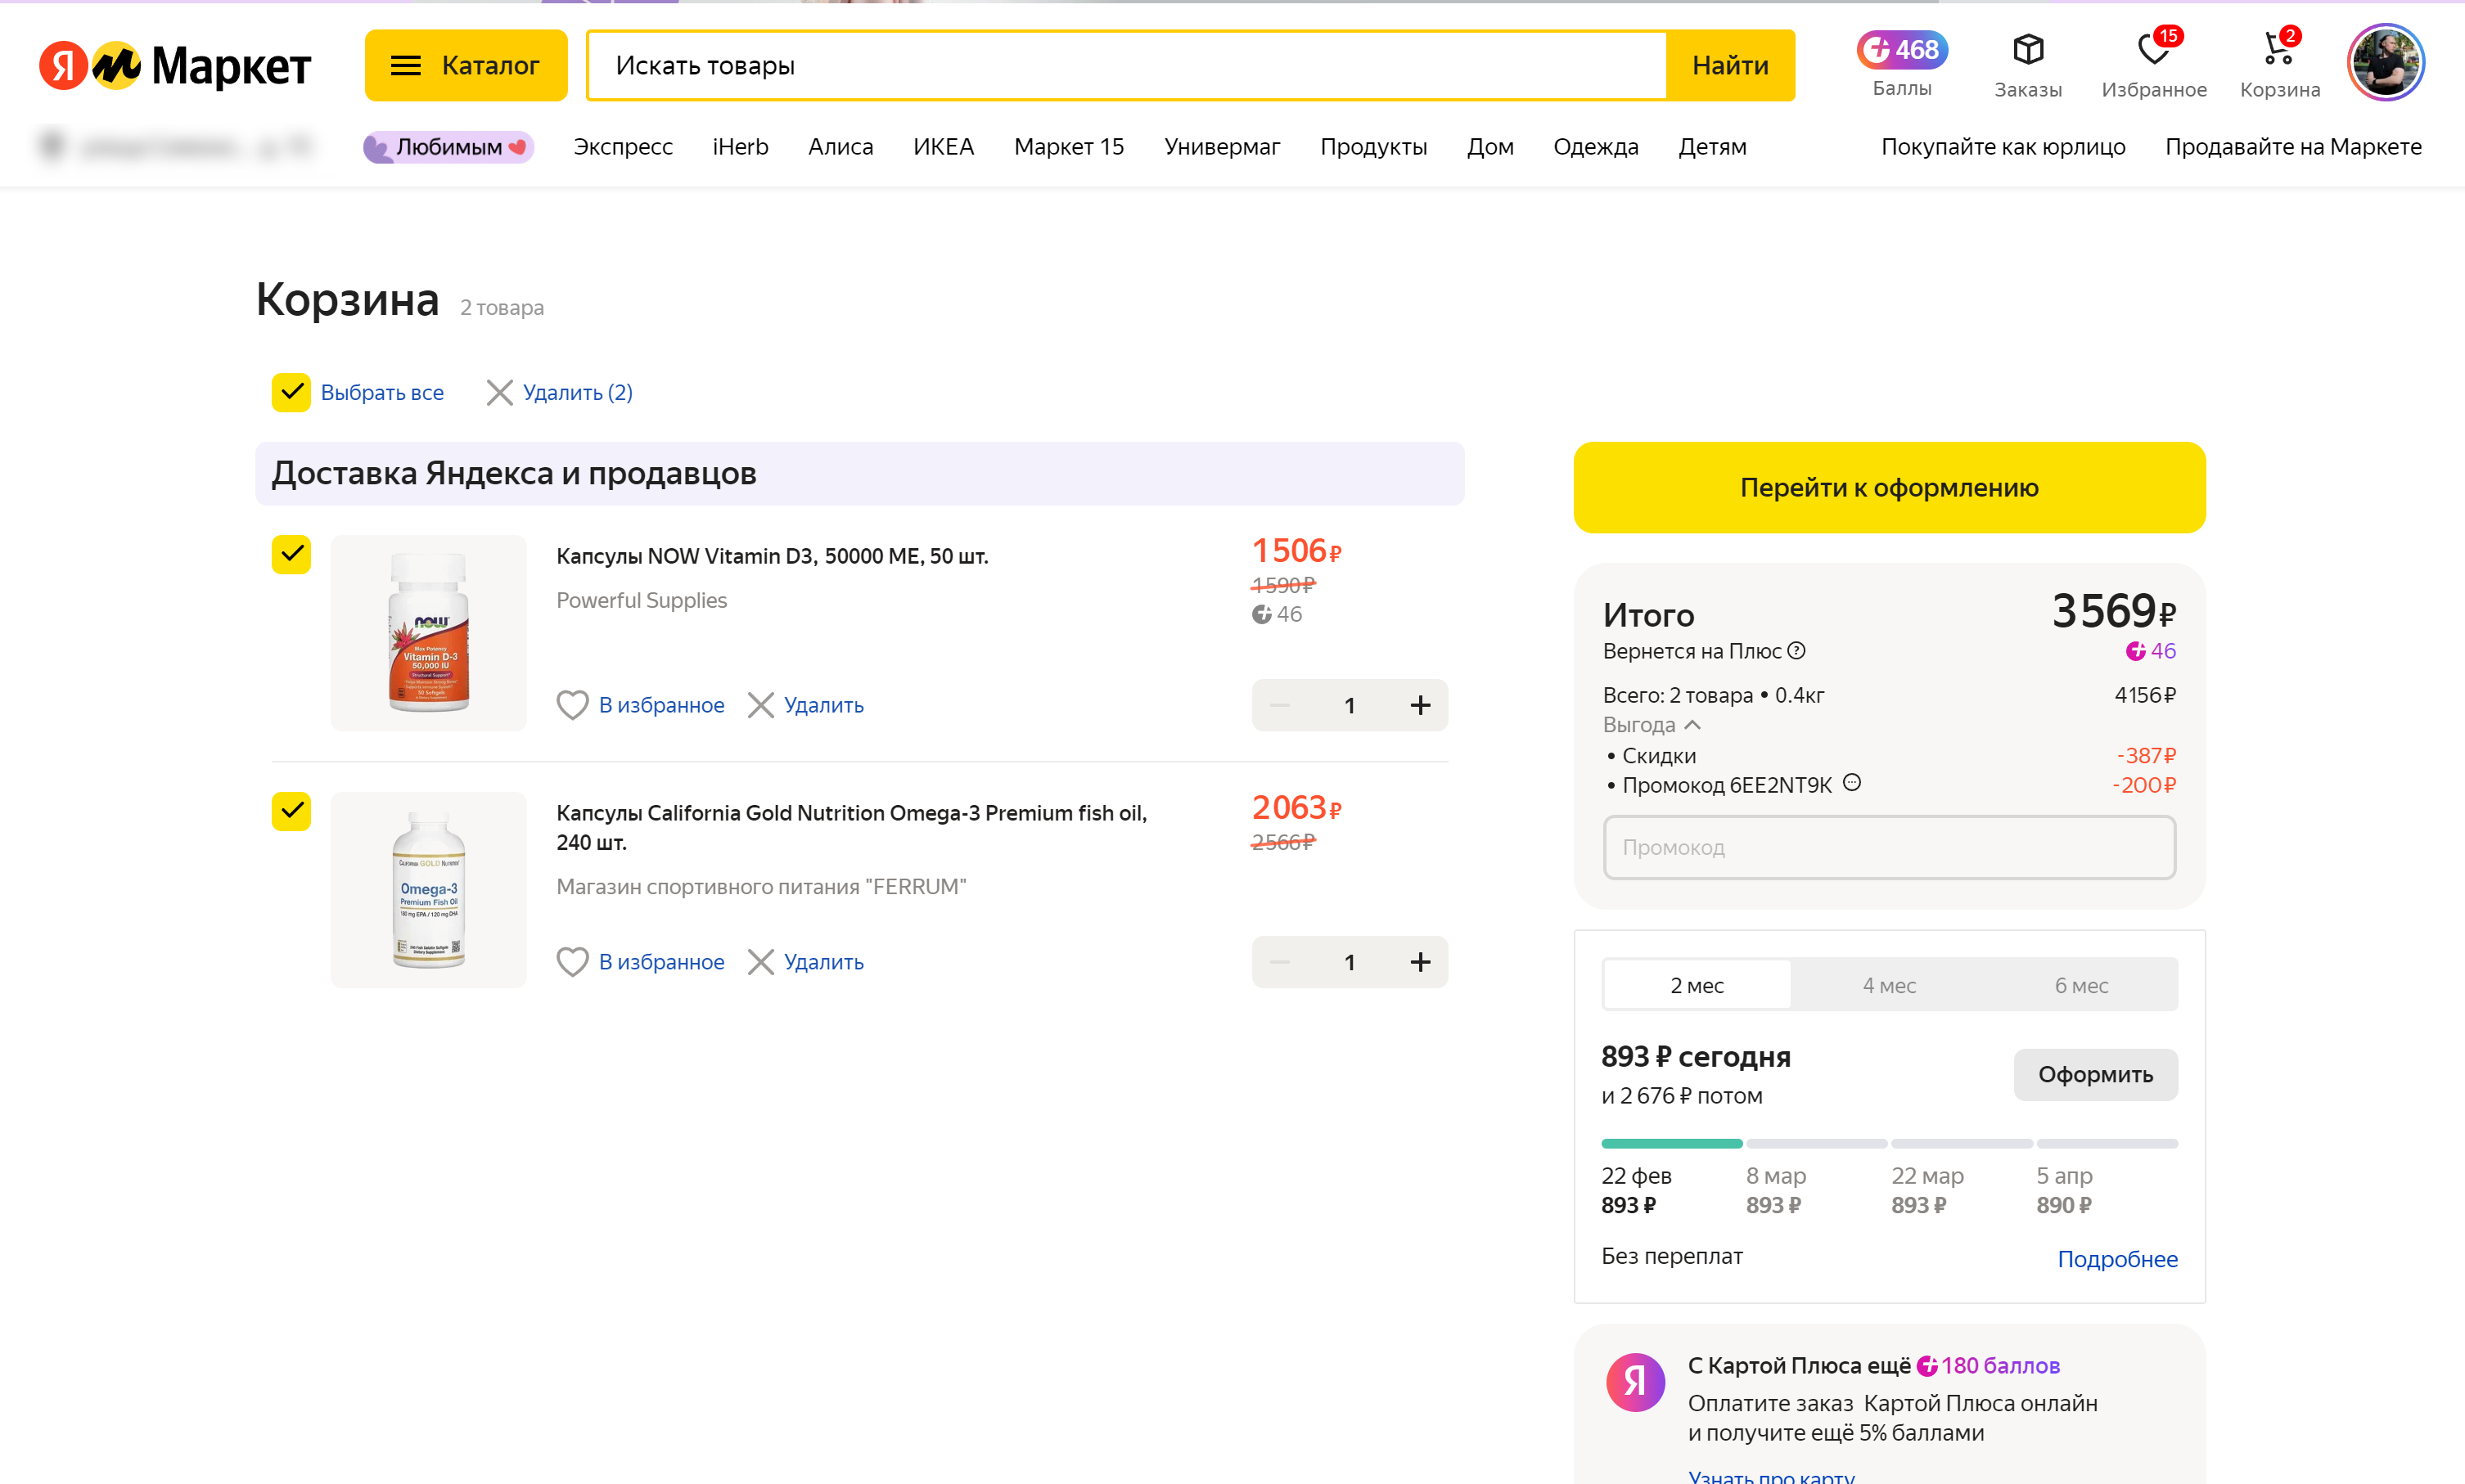Image resolution: width=2465 pixels, height=1484 pixels.
Task: Click the Plus points icon next to 46 in totals
Action: click(2136, 651)
